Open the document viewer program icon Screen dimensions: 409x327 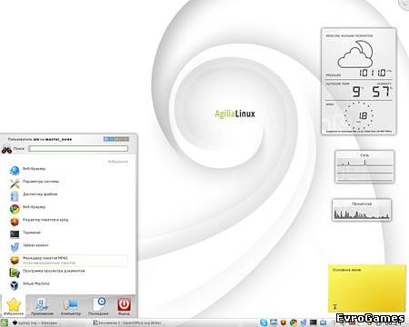(x=15, y=272)
